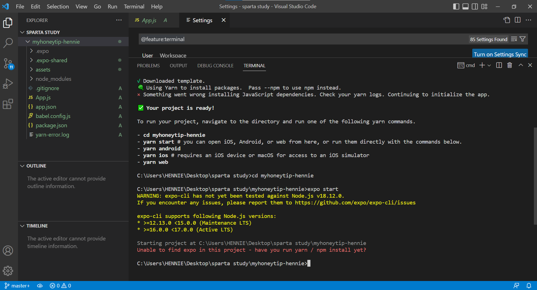Open the Explorer view in the activity bar

(x=8, y=23)
